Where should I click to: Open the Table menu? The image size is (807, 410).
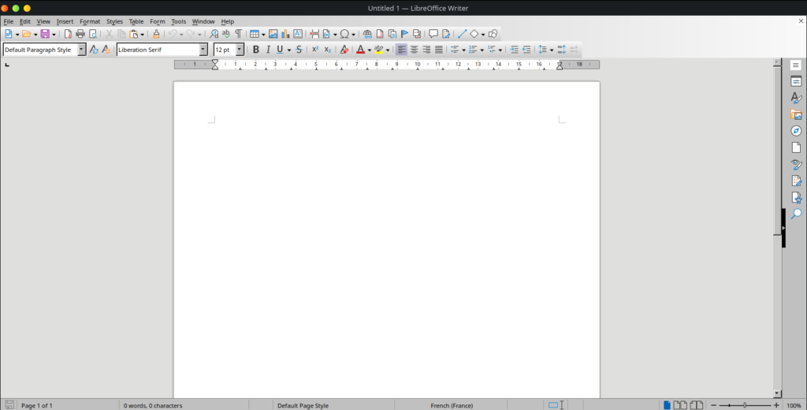click(136, 21)
